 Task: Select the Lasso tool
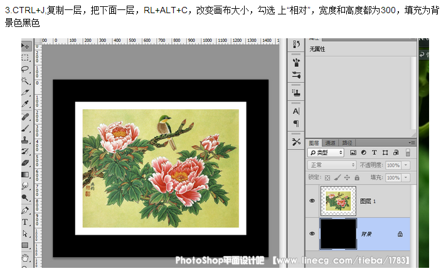(x=26, y=69)
